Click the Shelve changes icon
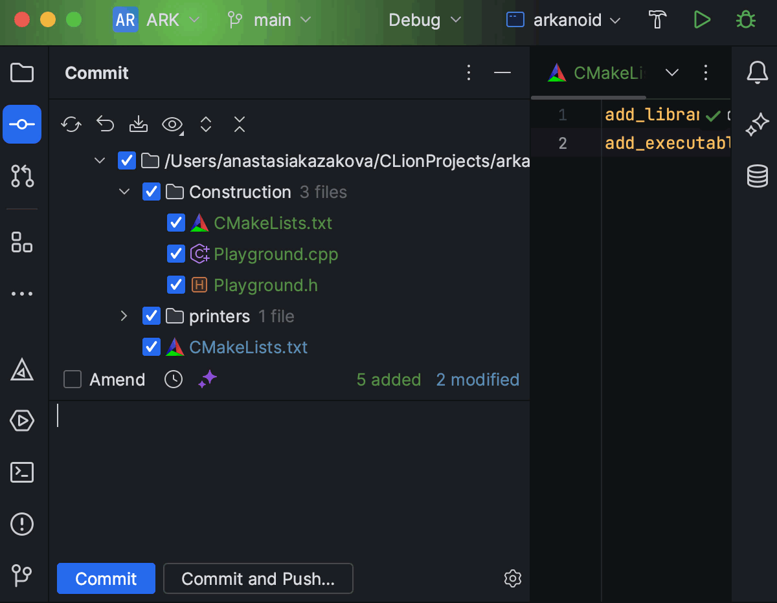 point(139,124)
